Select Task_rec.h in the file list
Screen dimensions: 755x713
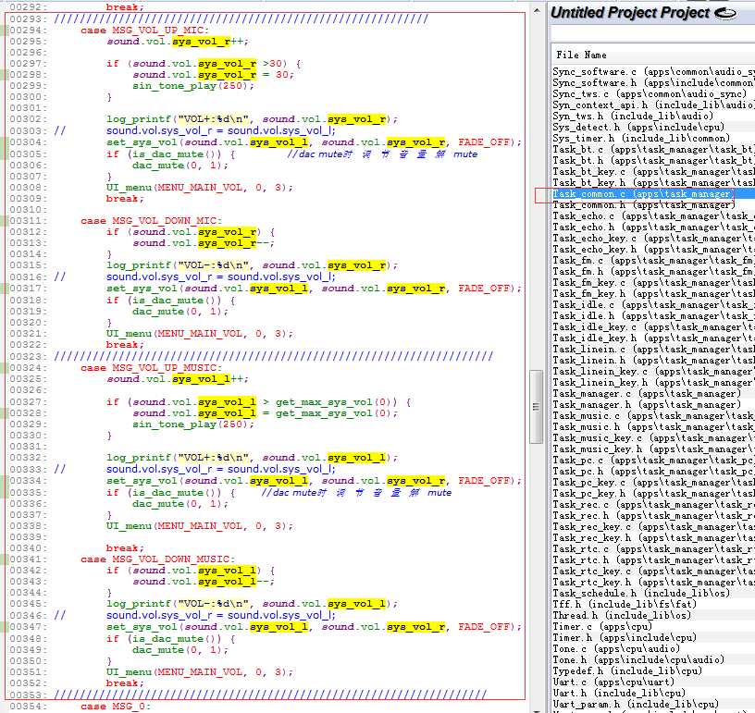[x=654, y=516]
